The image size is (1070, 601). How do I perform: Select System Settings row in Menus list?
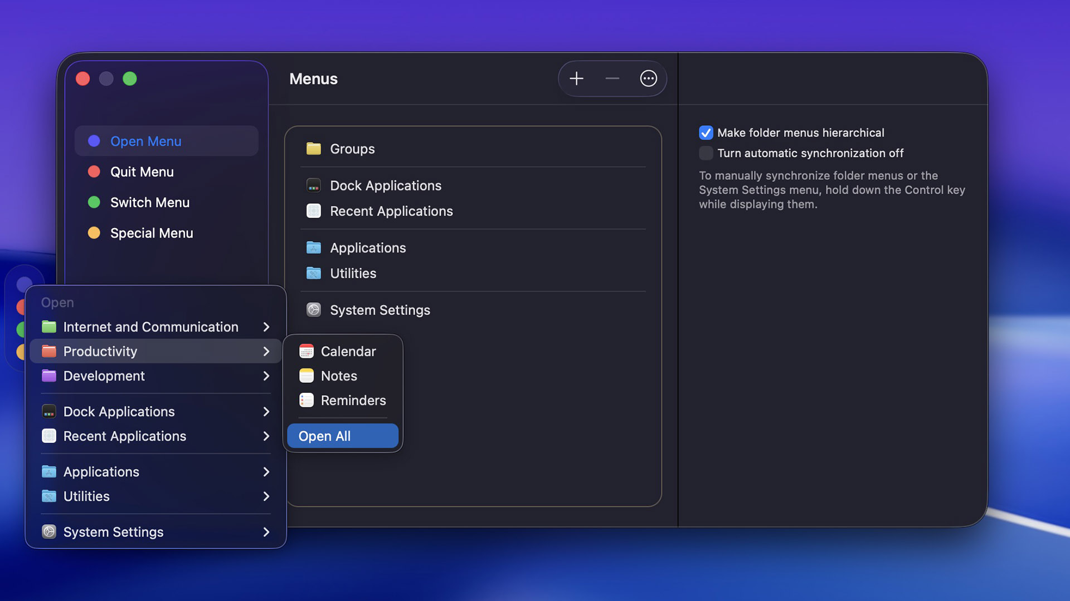coord(473,310)
